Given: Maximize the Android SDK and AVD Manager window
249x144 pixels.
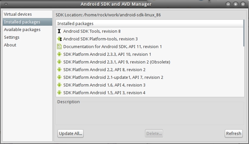Looking at the screenshot, I should (236, 4).
